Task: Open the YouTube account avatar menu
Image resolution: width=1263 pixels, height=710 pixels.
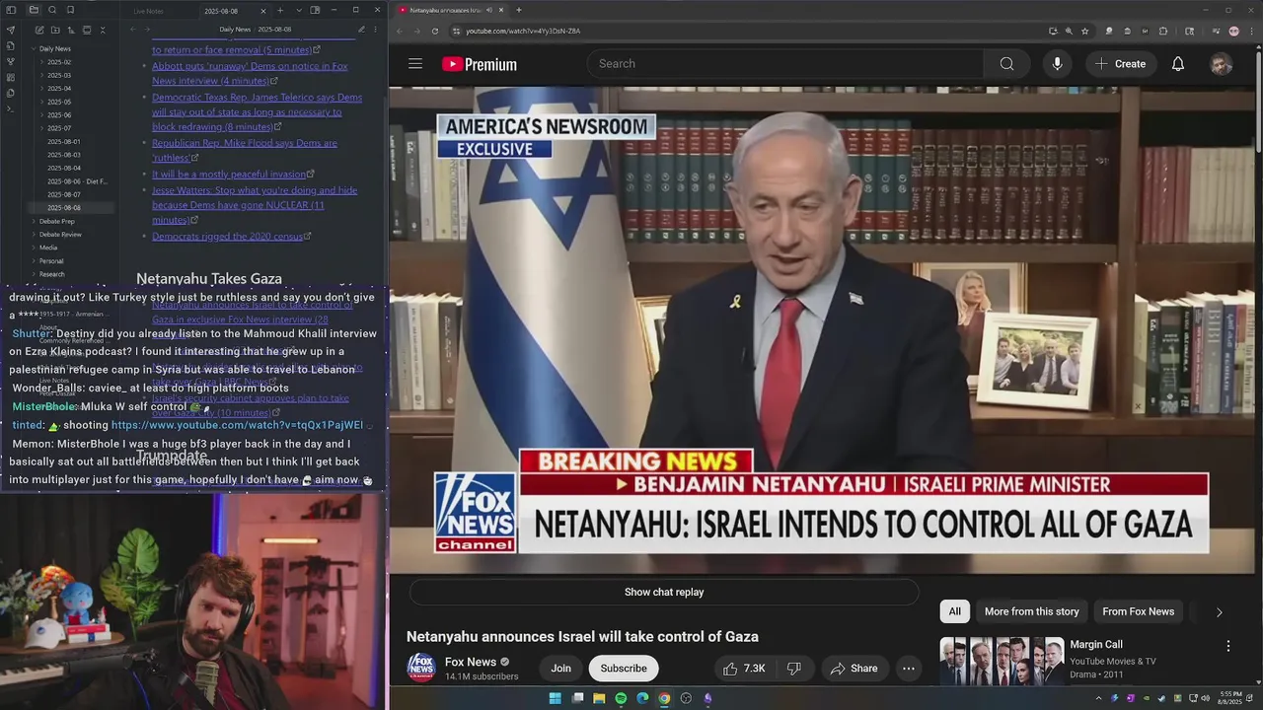Action: pos(1221,64)
